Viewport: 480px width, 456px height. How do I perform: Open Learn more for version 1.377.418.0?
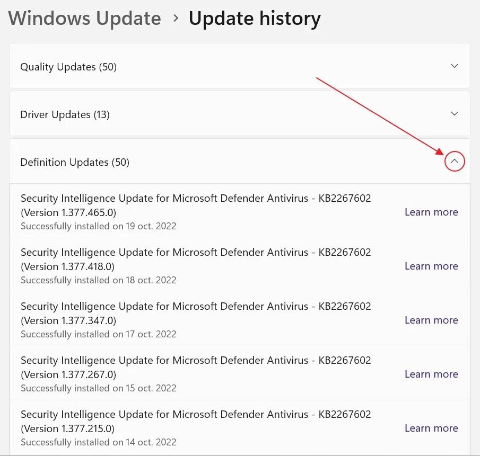point(431,266)
